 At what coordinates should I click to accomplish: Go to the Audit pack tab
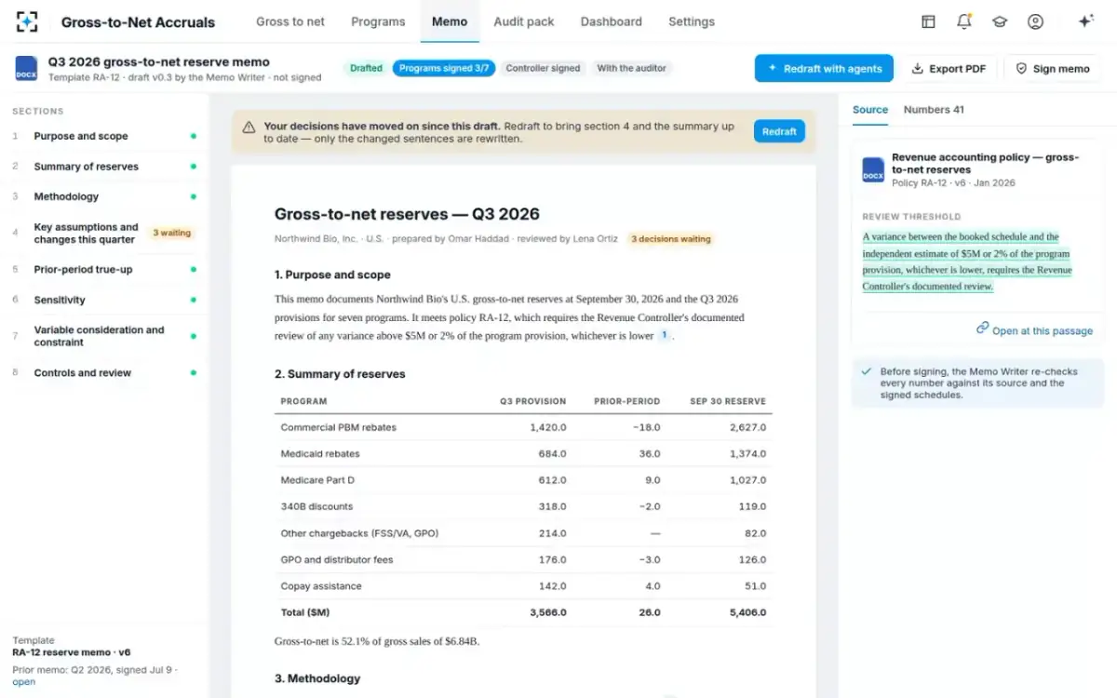(x=524, y=21)
